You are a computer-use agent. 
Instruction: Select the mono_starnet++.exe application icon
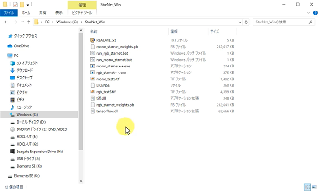click(93, 66)
